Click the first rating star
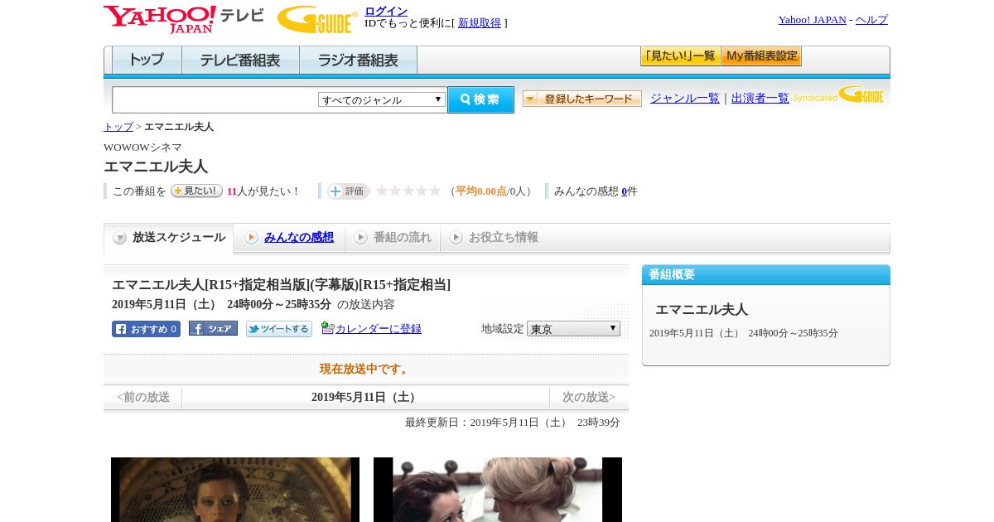 click(382, 191)
